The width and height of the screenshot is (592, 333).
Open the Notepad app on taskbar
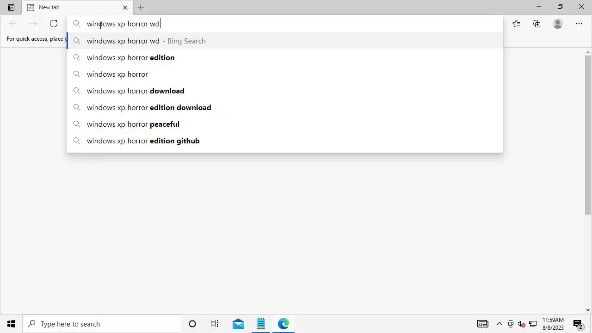coord(261,324)
